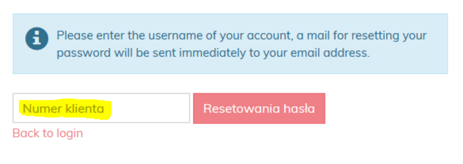
Task: Open the pink Back to login hyperlink
Action: point(48,133)
